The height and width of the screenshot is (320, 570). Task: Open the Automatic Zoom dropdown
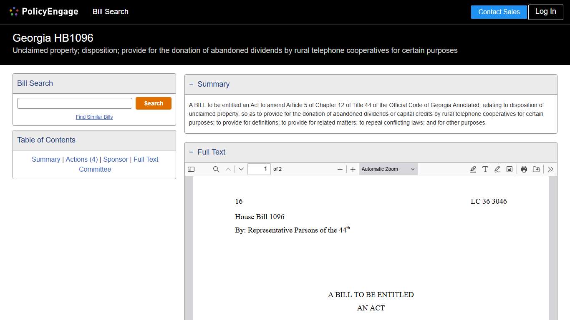pyautogui.click(x=388, y=169)
